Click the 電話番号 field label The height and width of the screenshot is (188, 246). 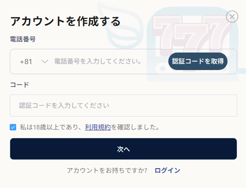click(x=23, y=39)
